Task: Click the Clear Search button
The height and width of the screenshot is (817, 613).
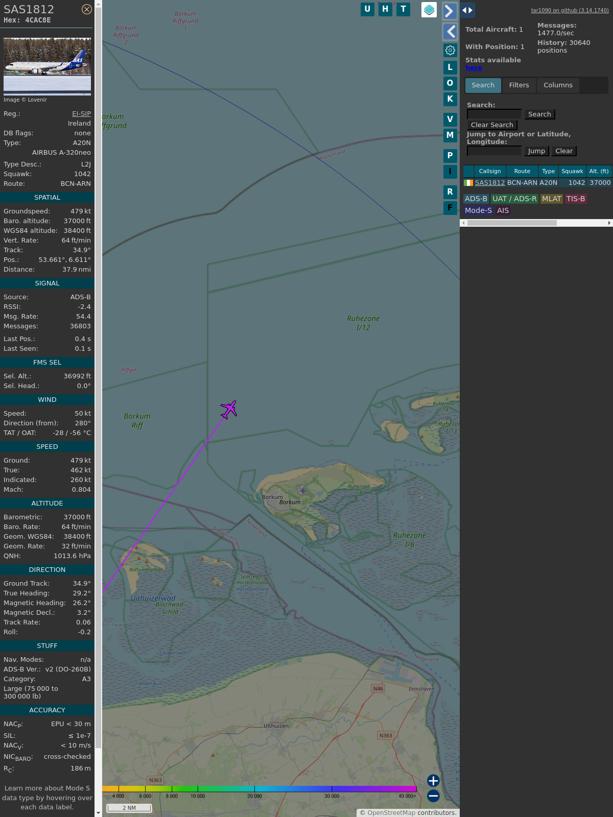Action: [492, 125]
